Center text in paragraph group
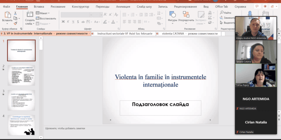 [130, 22]
